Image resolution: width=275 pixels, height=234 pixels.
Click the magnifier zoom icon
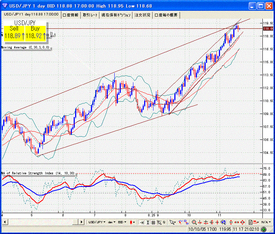[x=194, y=222]
